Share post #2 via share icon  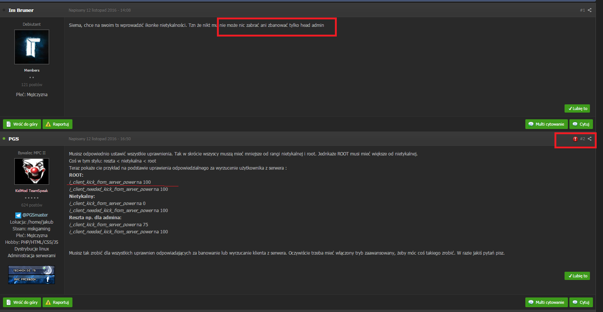590,139
